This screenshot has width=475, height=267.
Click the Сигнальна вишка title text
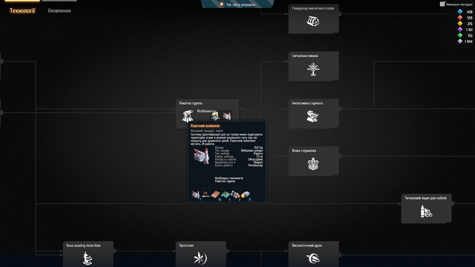coord(305,56)
